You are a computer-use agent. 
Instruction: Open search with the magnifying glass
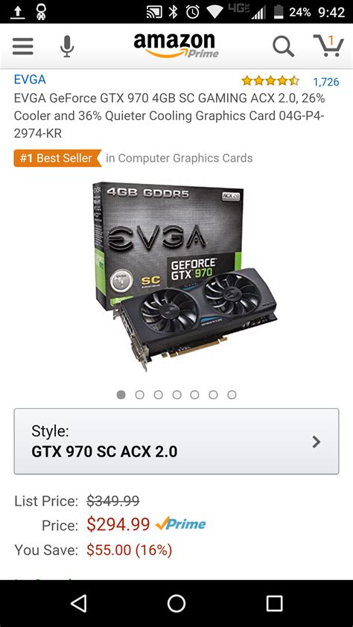click(284, 46)
